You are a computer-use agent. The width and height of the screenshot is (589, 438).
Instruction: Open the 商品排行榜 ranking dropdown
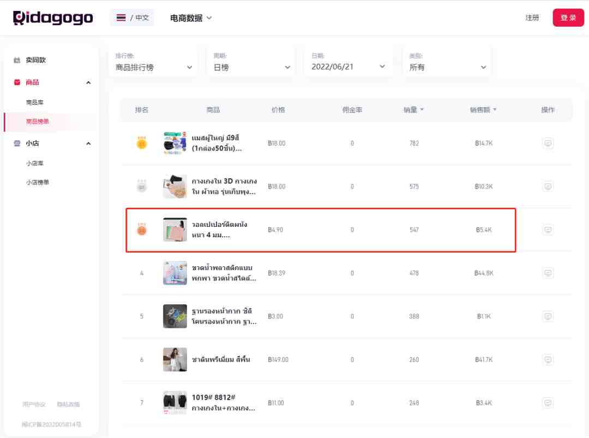click(x=153, y=62)
